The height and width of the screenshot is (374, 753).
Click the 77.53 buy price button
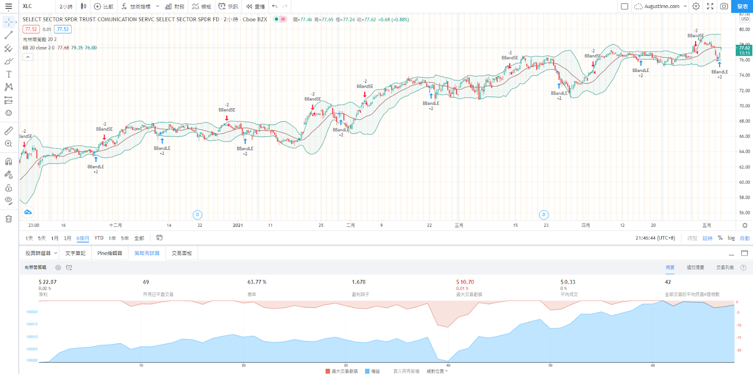click(x=63, y=29)
